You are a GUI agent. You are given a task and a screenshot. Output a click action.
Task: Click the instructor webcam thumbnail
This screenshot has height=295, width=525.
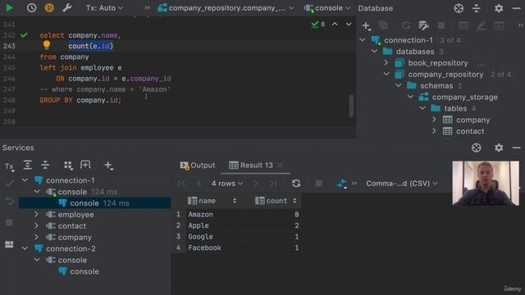(486, 183)
